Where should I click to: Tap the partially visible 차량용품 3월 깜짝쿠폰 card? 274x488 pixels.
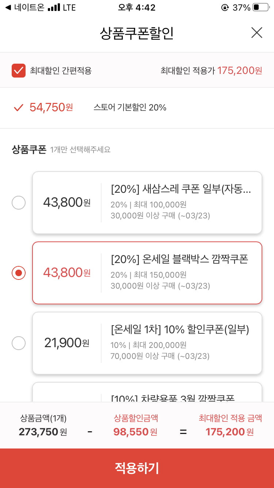(x=147, y=392)
